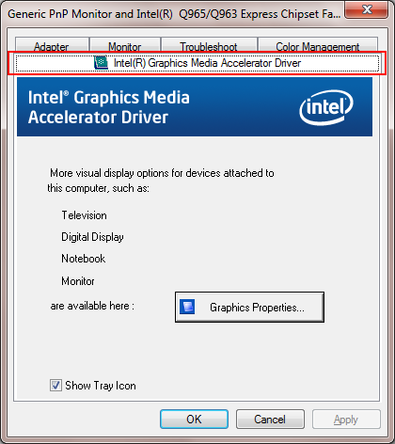Viewport: 395px width, 444px height.
Task: Click the Notebook list entry
Action: pyautogui.click(x=84, y=259)
